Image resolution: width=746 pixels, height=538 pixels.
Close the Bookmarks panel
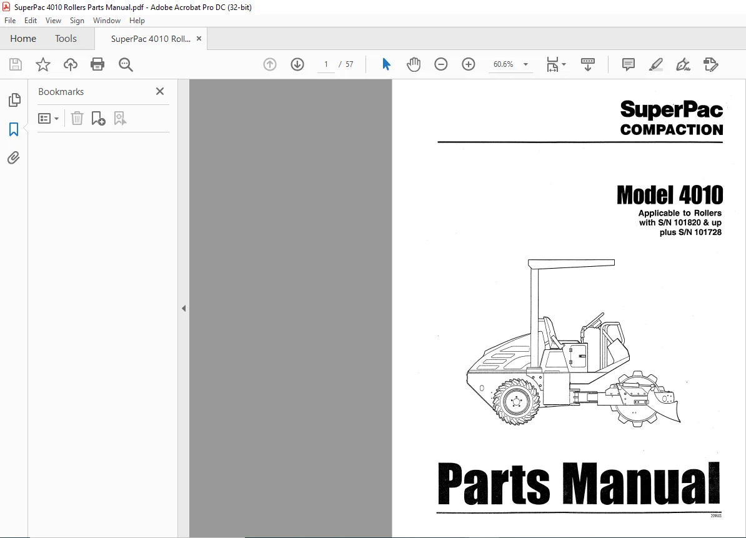[160, 91]
